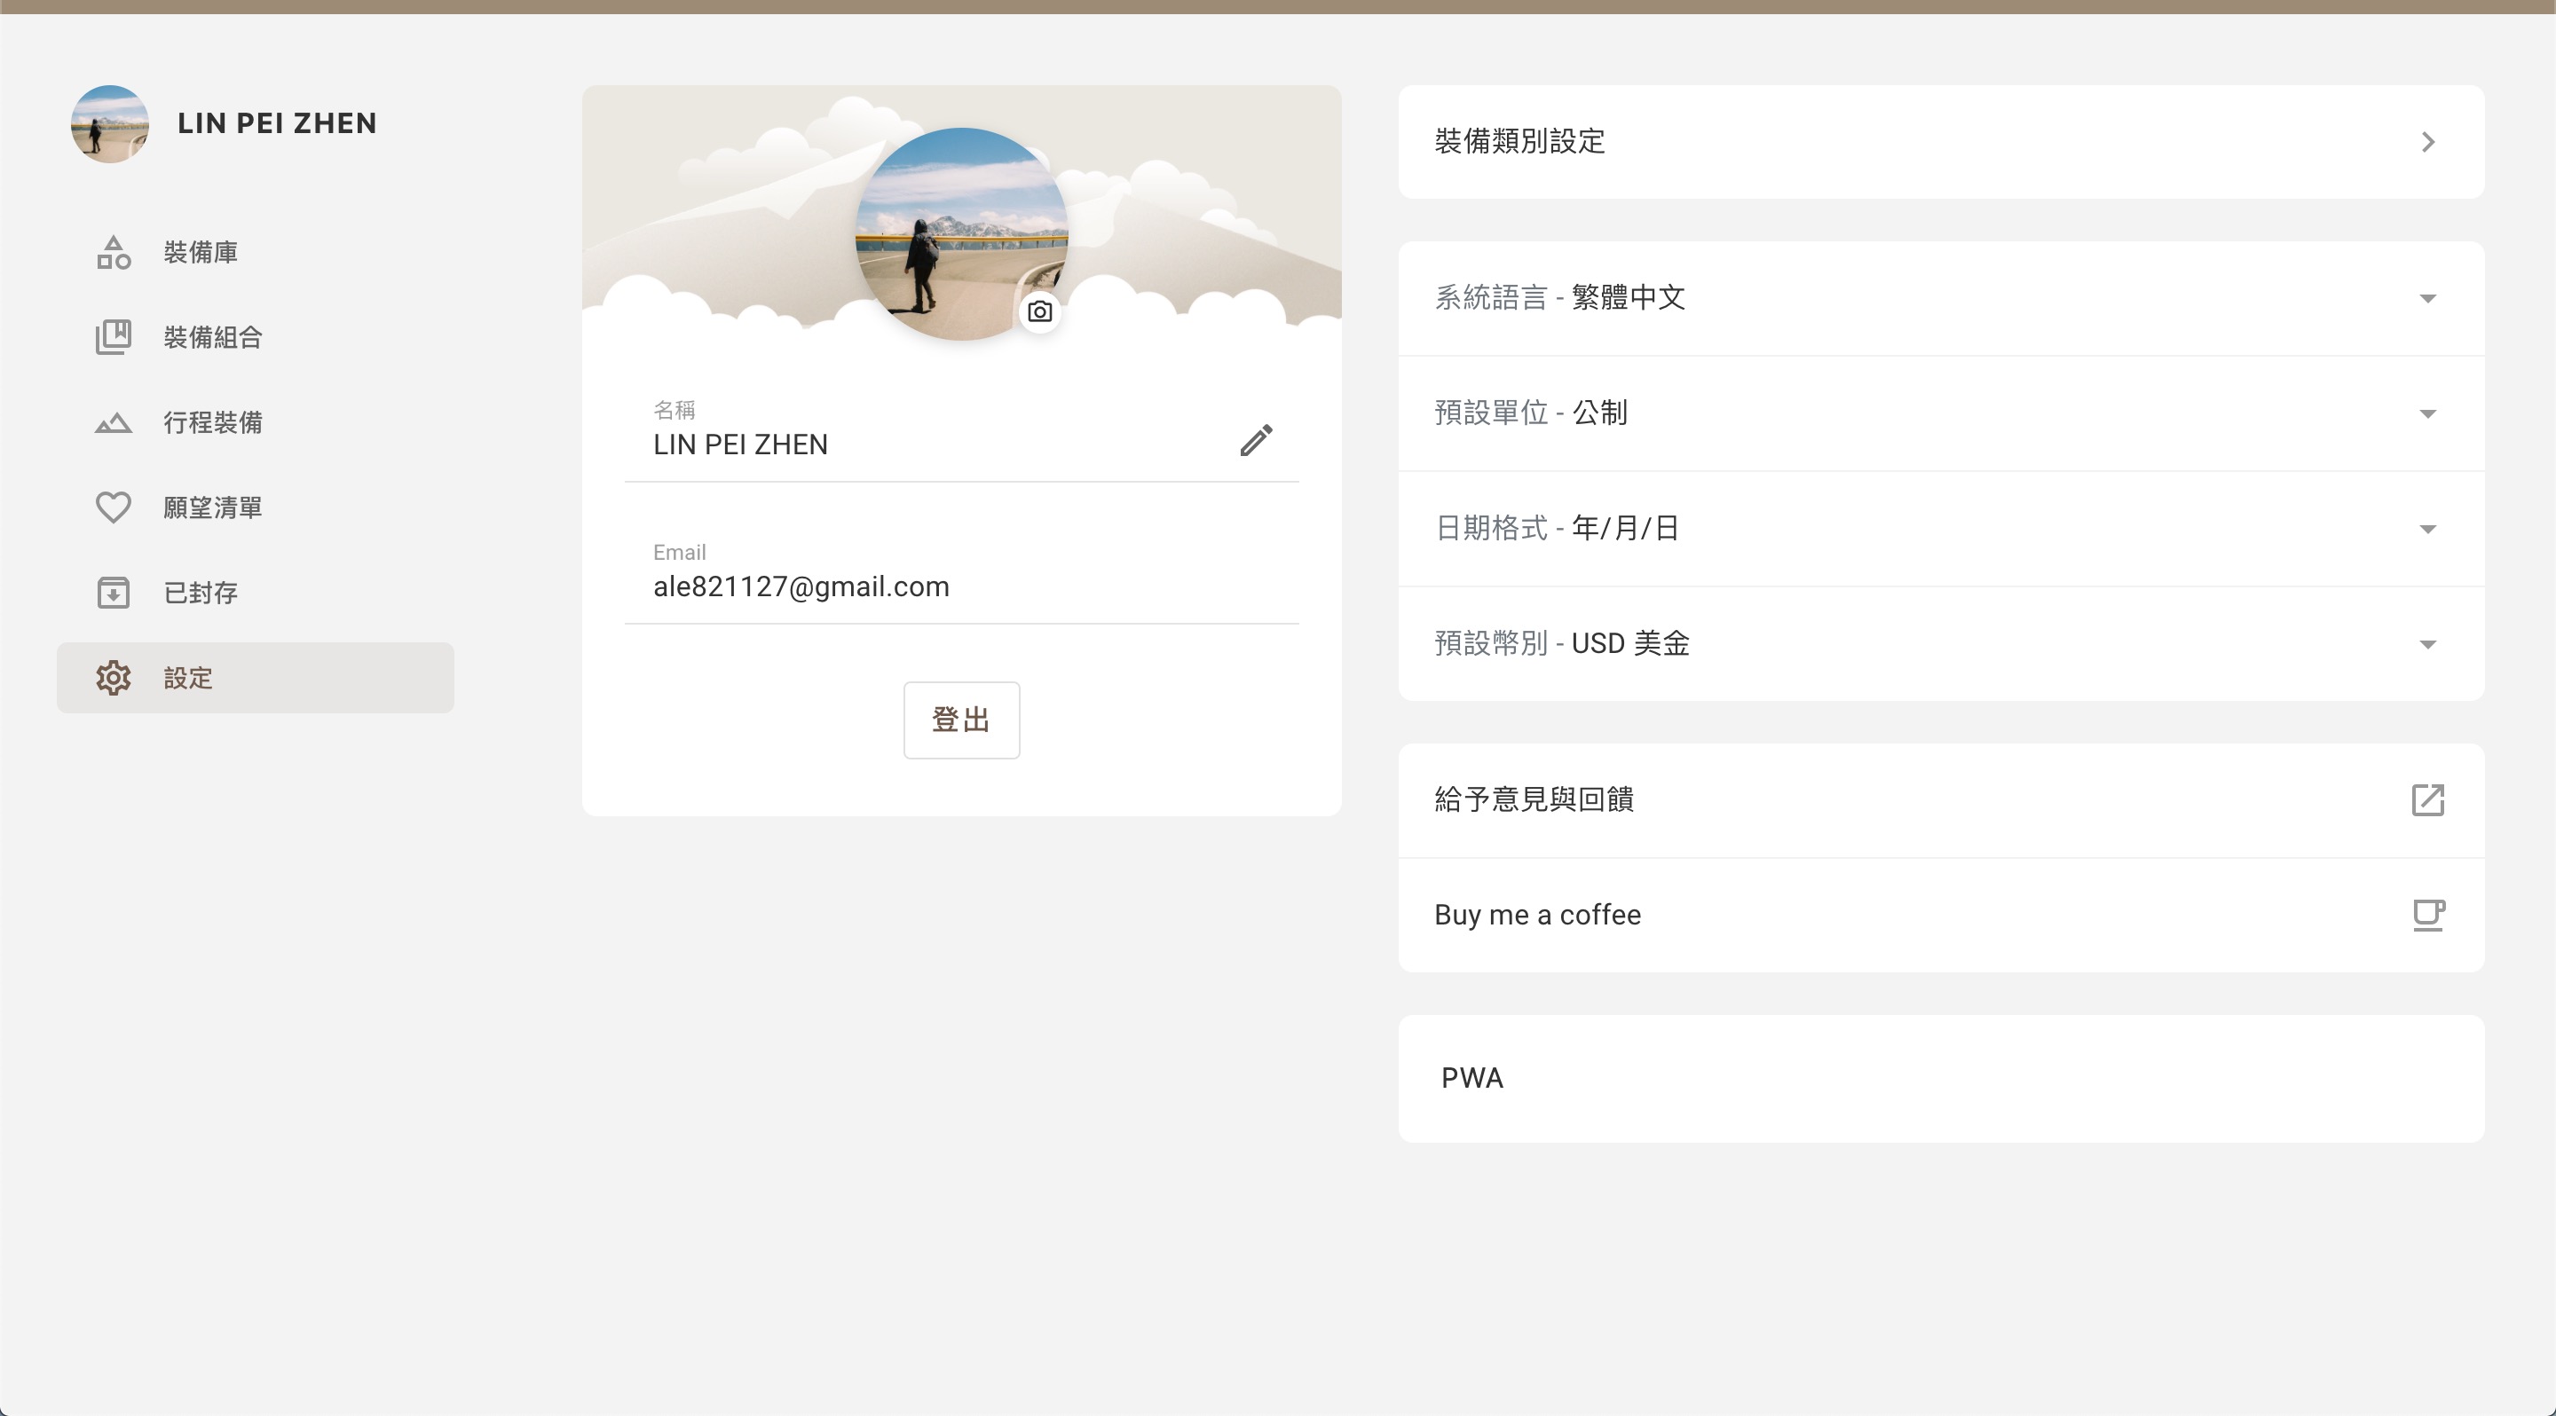Click the 設定 gear icon
This screenshot has height=1416, width=2556.
coord(113,678)
